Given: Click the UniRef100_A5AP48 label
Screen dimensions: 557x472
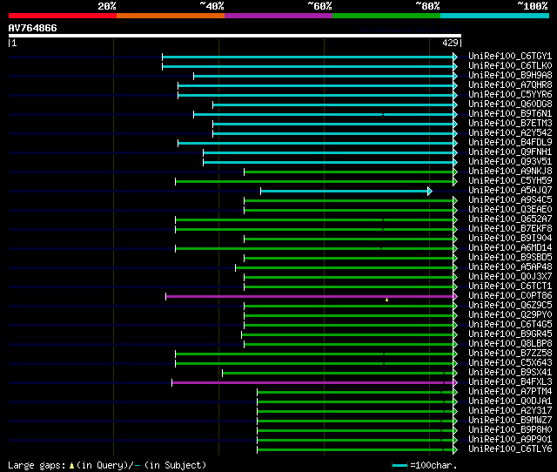Looking at the screenshot, I should tap(510, 267).
